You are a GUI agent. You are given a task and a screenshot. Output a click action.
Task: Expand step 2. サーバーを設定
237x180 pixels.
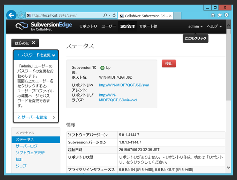pyautogui.click(x=36, y=117)
